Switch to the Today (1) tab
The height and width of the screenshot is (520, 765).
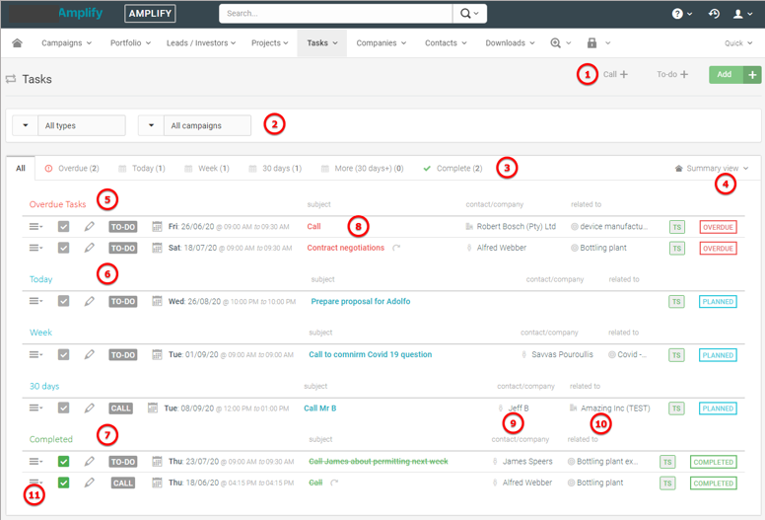coord(142,168)
